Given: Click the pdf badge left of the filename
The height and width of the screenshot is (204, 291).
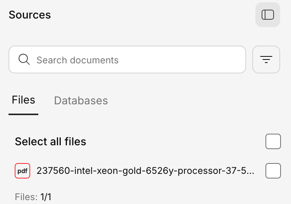Looking at the screenshot, I should coord(22,171).
